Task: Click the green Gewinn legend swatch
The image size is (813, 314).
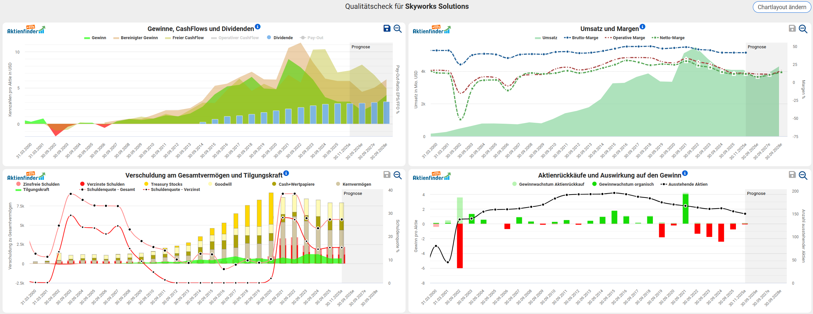Action: tap(87, 38)
